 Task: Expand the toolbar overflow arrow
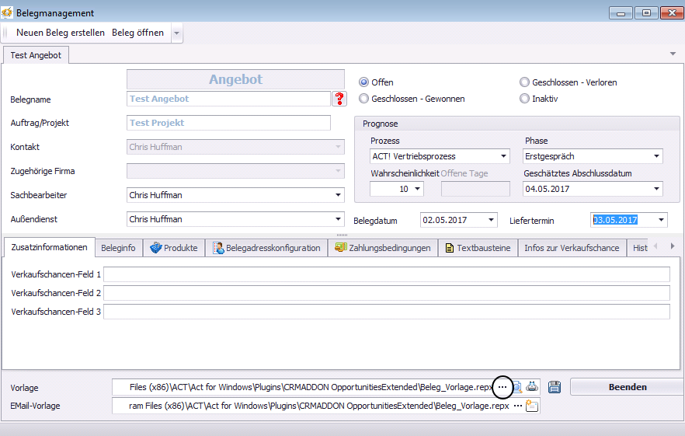(176, 33)
